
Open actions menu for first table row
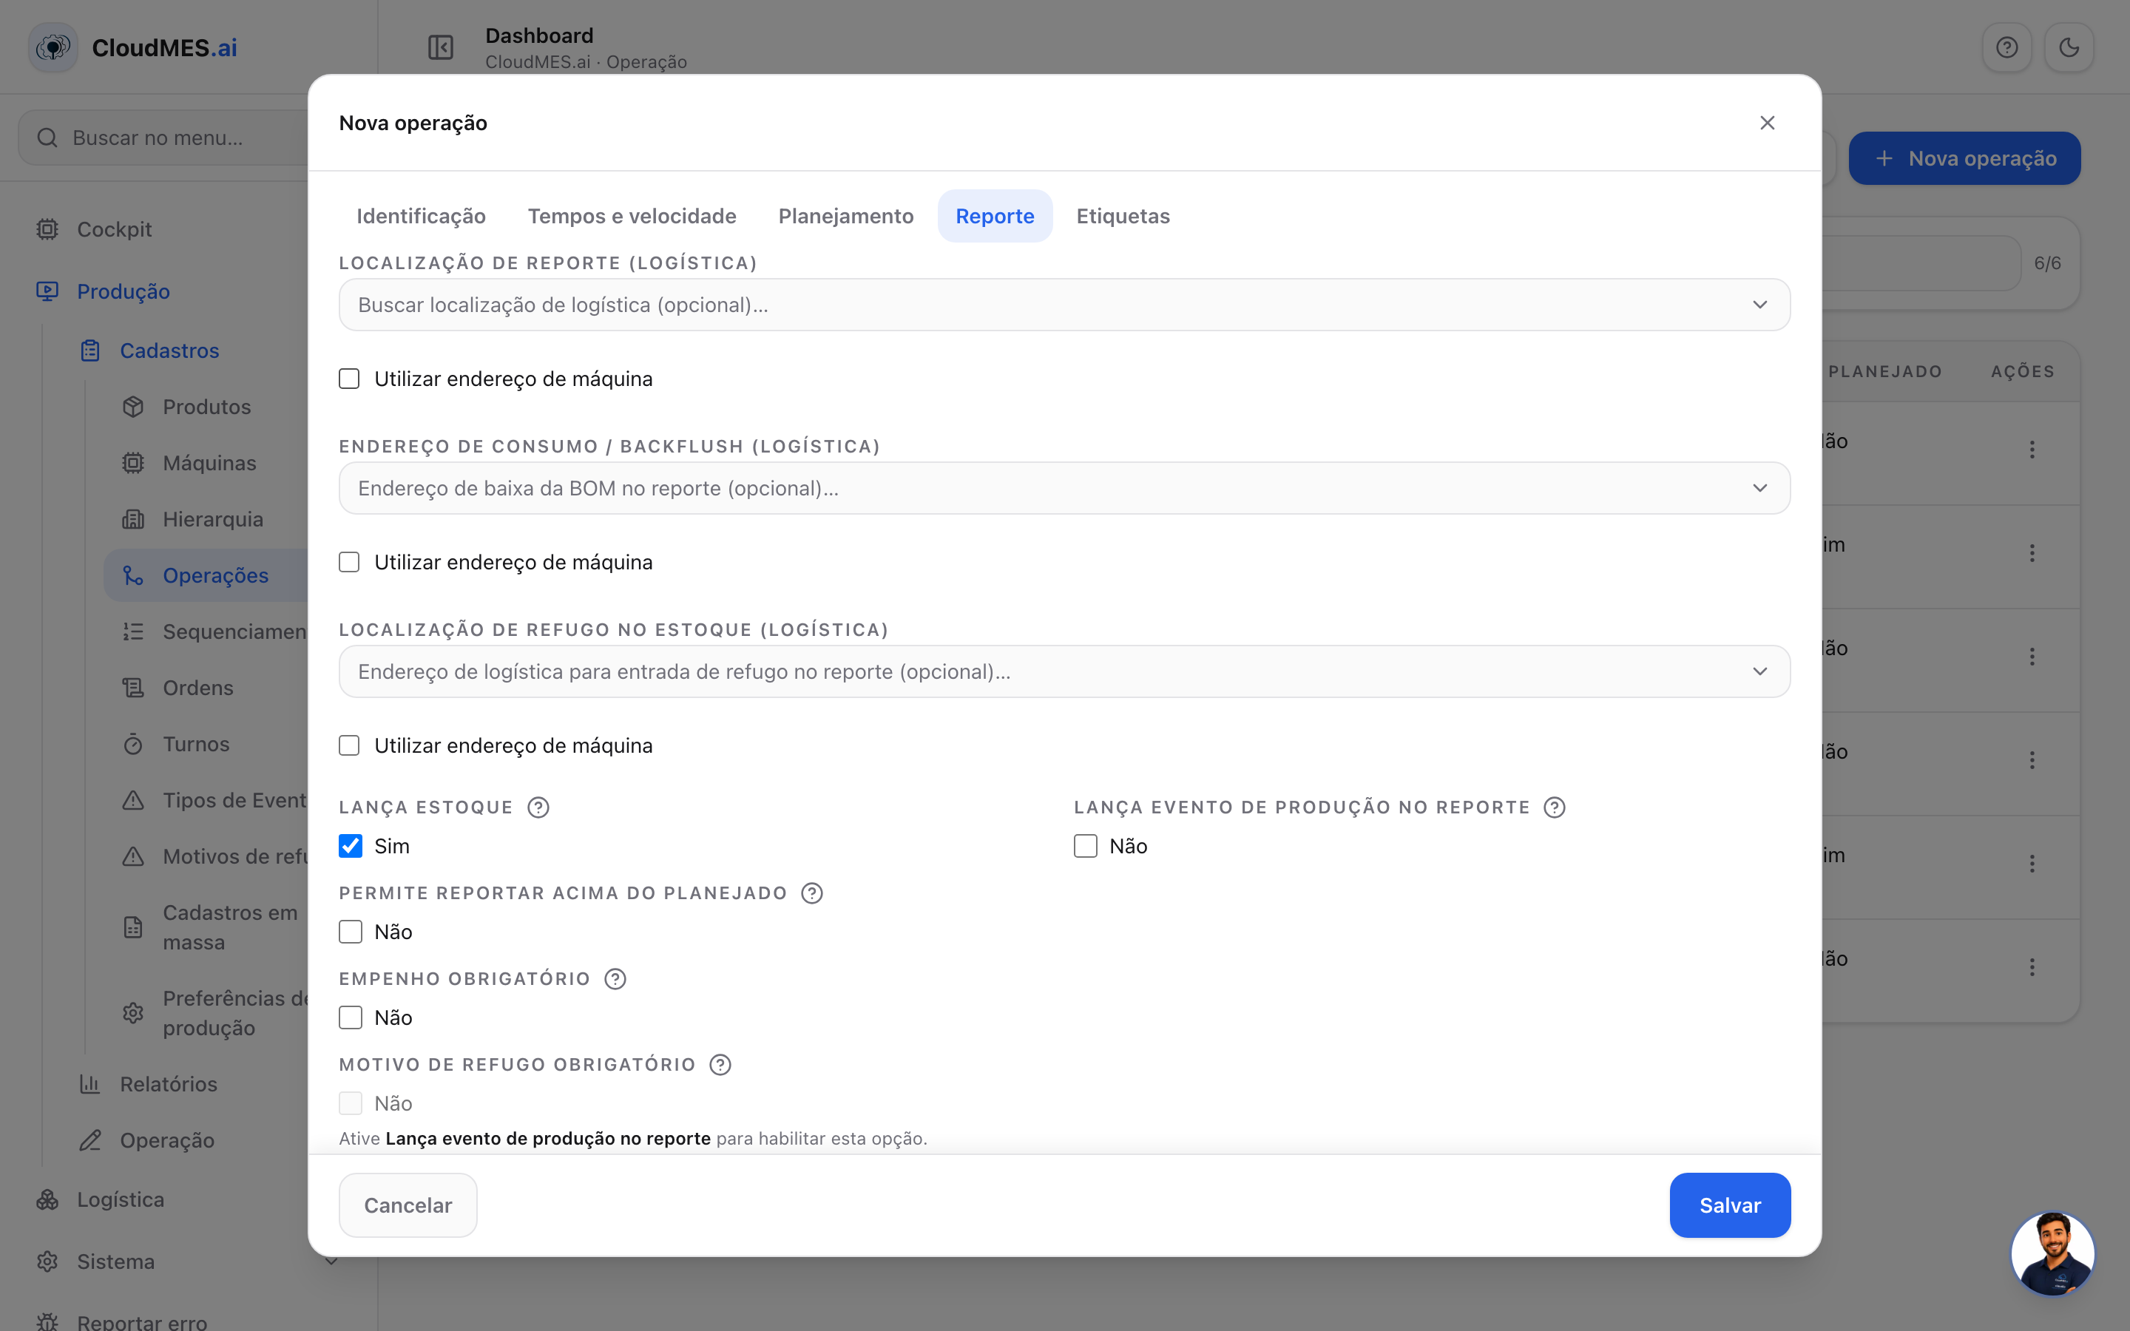pos(2032,450)
